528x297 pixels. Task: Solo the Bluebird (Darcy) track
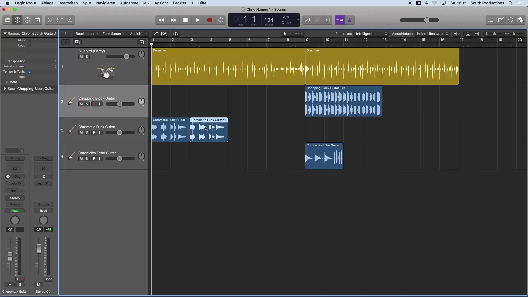87,57
